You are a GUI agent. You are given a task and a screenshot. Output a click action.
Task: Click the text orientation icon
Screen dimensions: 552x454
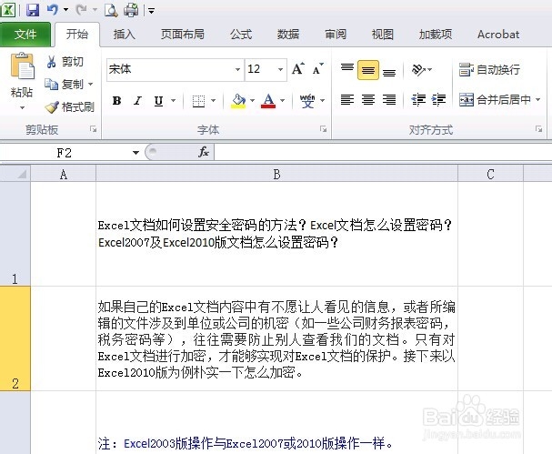(x=418, y=69)
